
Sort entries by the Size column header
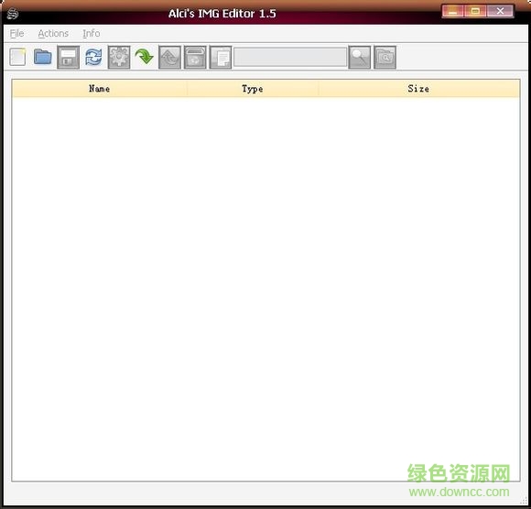click(x=418, y=89)
